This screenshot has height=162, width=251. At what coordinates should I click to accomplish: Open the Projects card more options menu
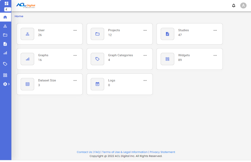point(145,30)
